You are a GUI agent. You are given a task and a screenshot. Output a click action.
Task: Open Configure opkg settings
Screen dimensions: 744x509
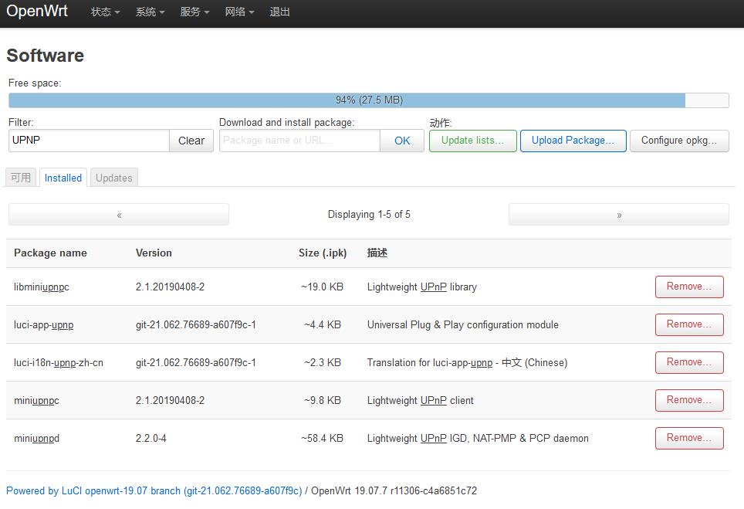click(679, 141)
